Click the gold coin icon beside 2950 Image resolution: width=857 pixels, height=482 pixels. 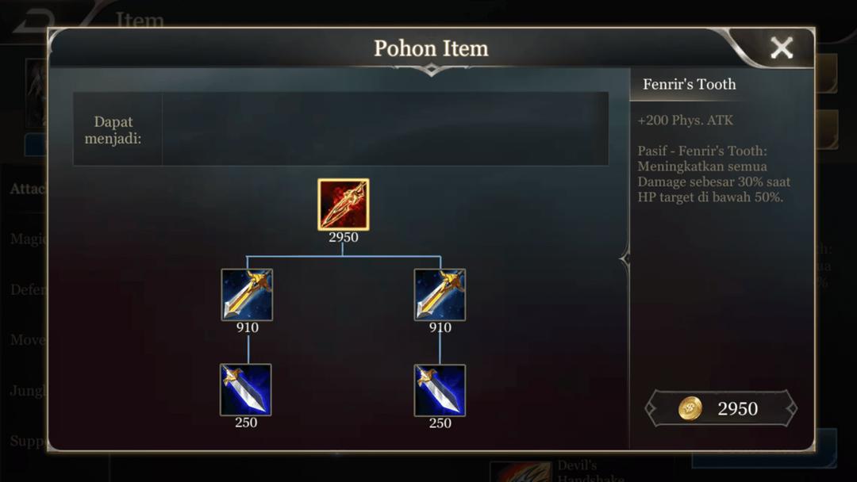pyautogui.click(x=690, y=408)
